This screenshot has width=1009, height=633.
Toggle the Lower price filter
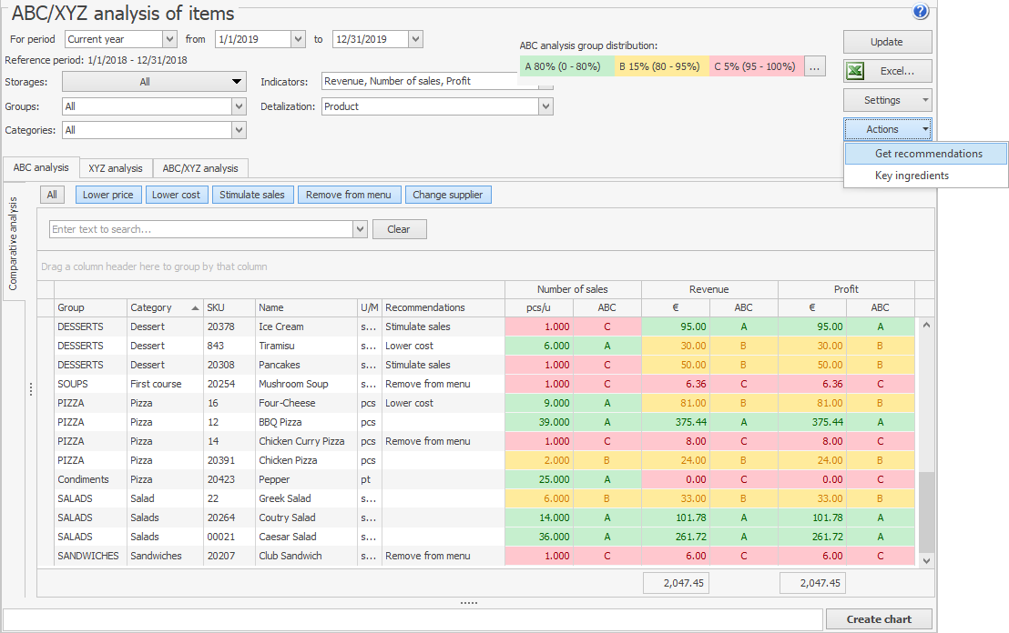tap(108, 195)
